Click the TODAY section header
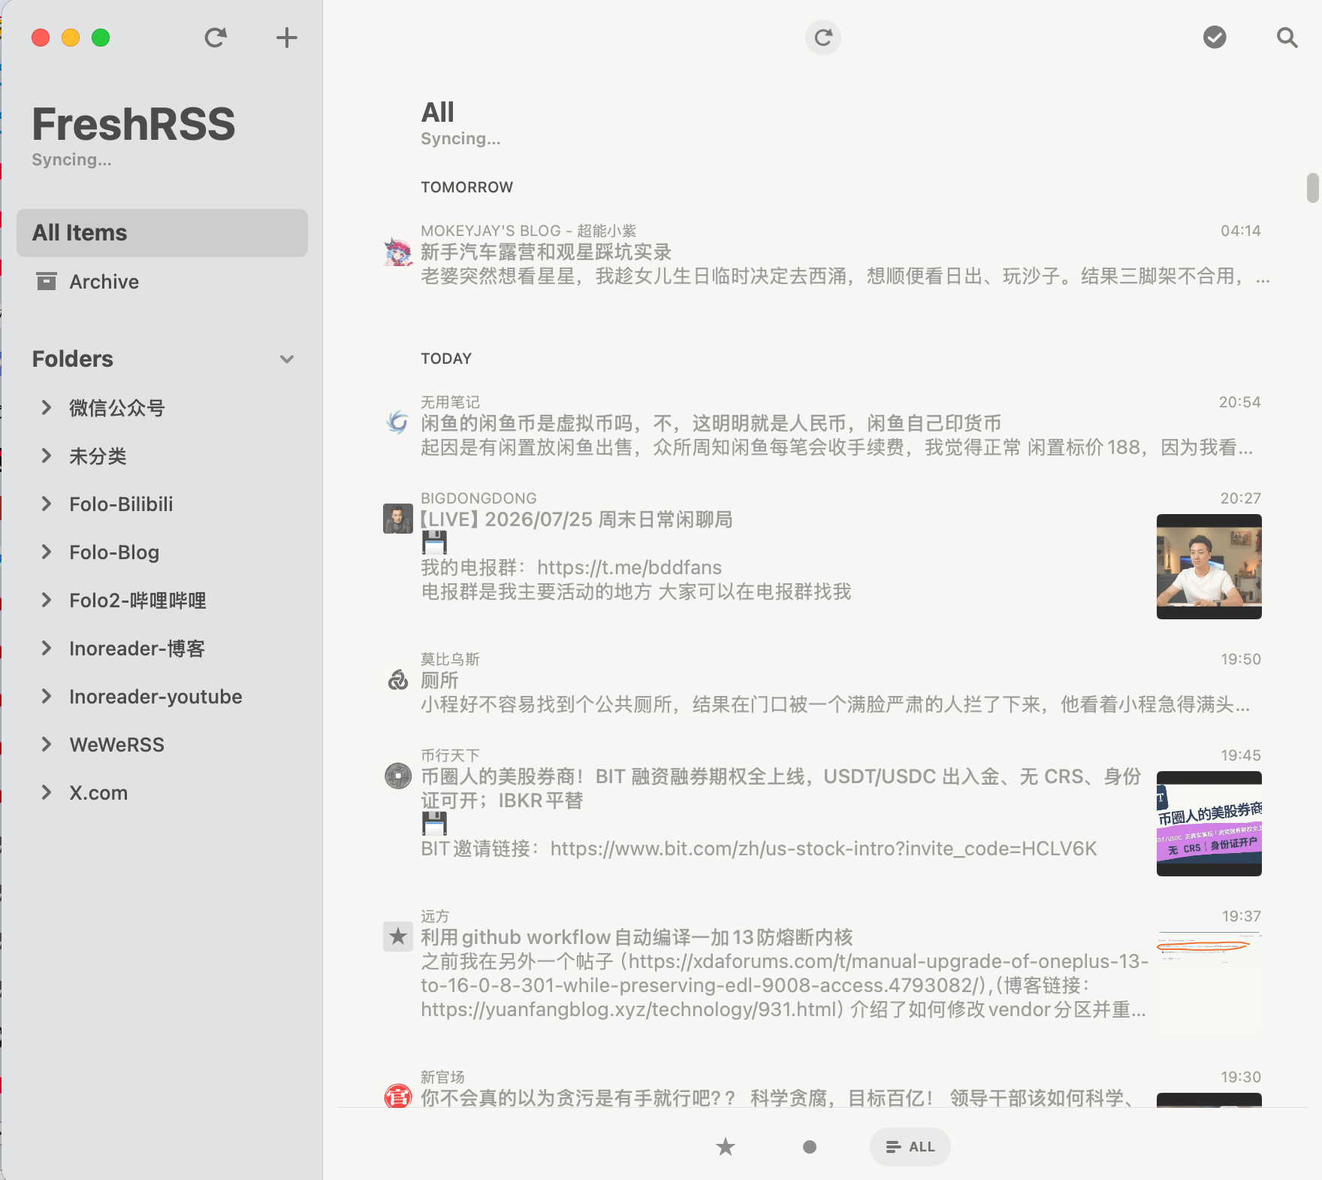1322x1180 pixels. 446,359
